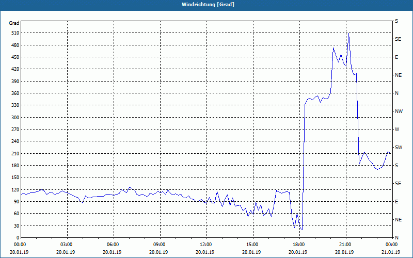Screen dimensions: 413x258
Task: Click the 09:00 time axis label
Action: click(160, 245)
